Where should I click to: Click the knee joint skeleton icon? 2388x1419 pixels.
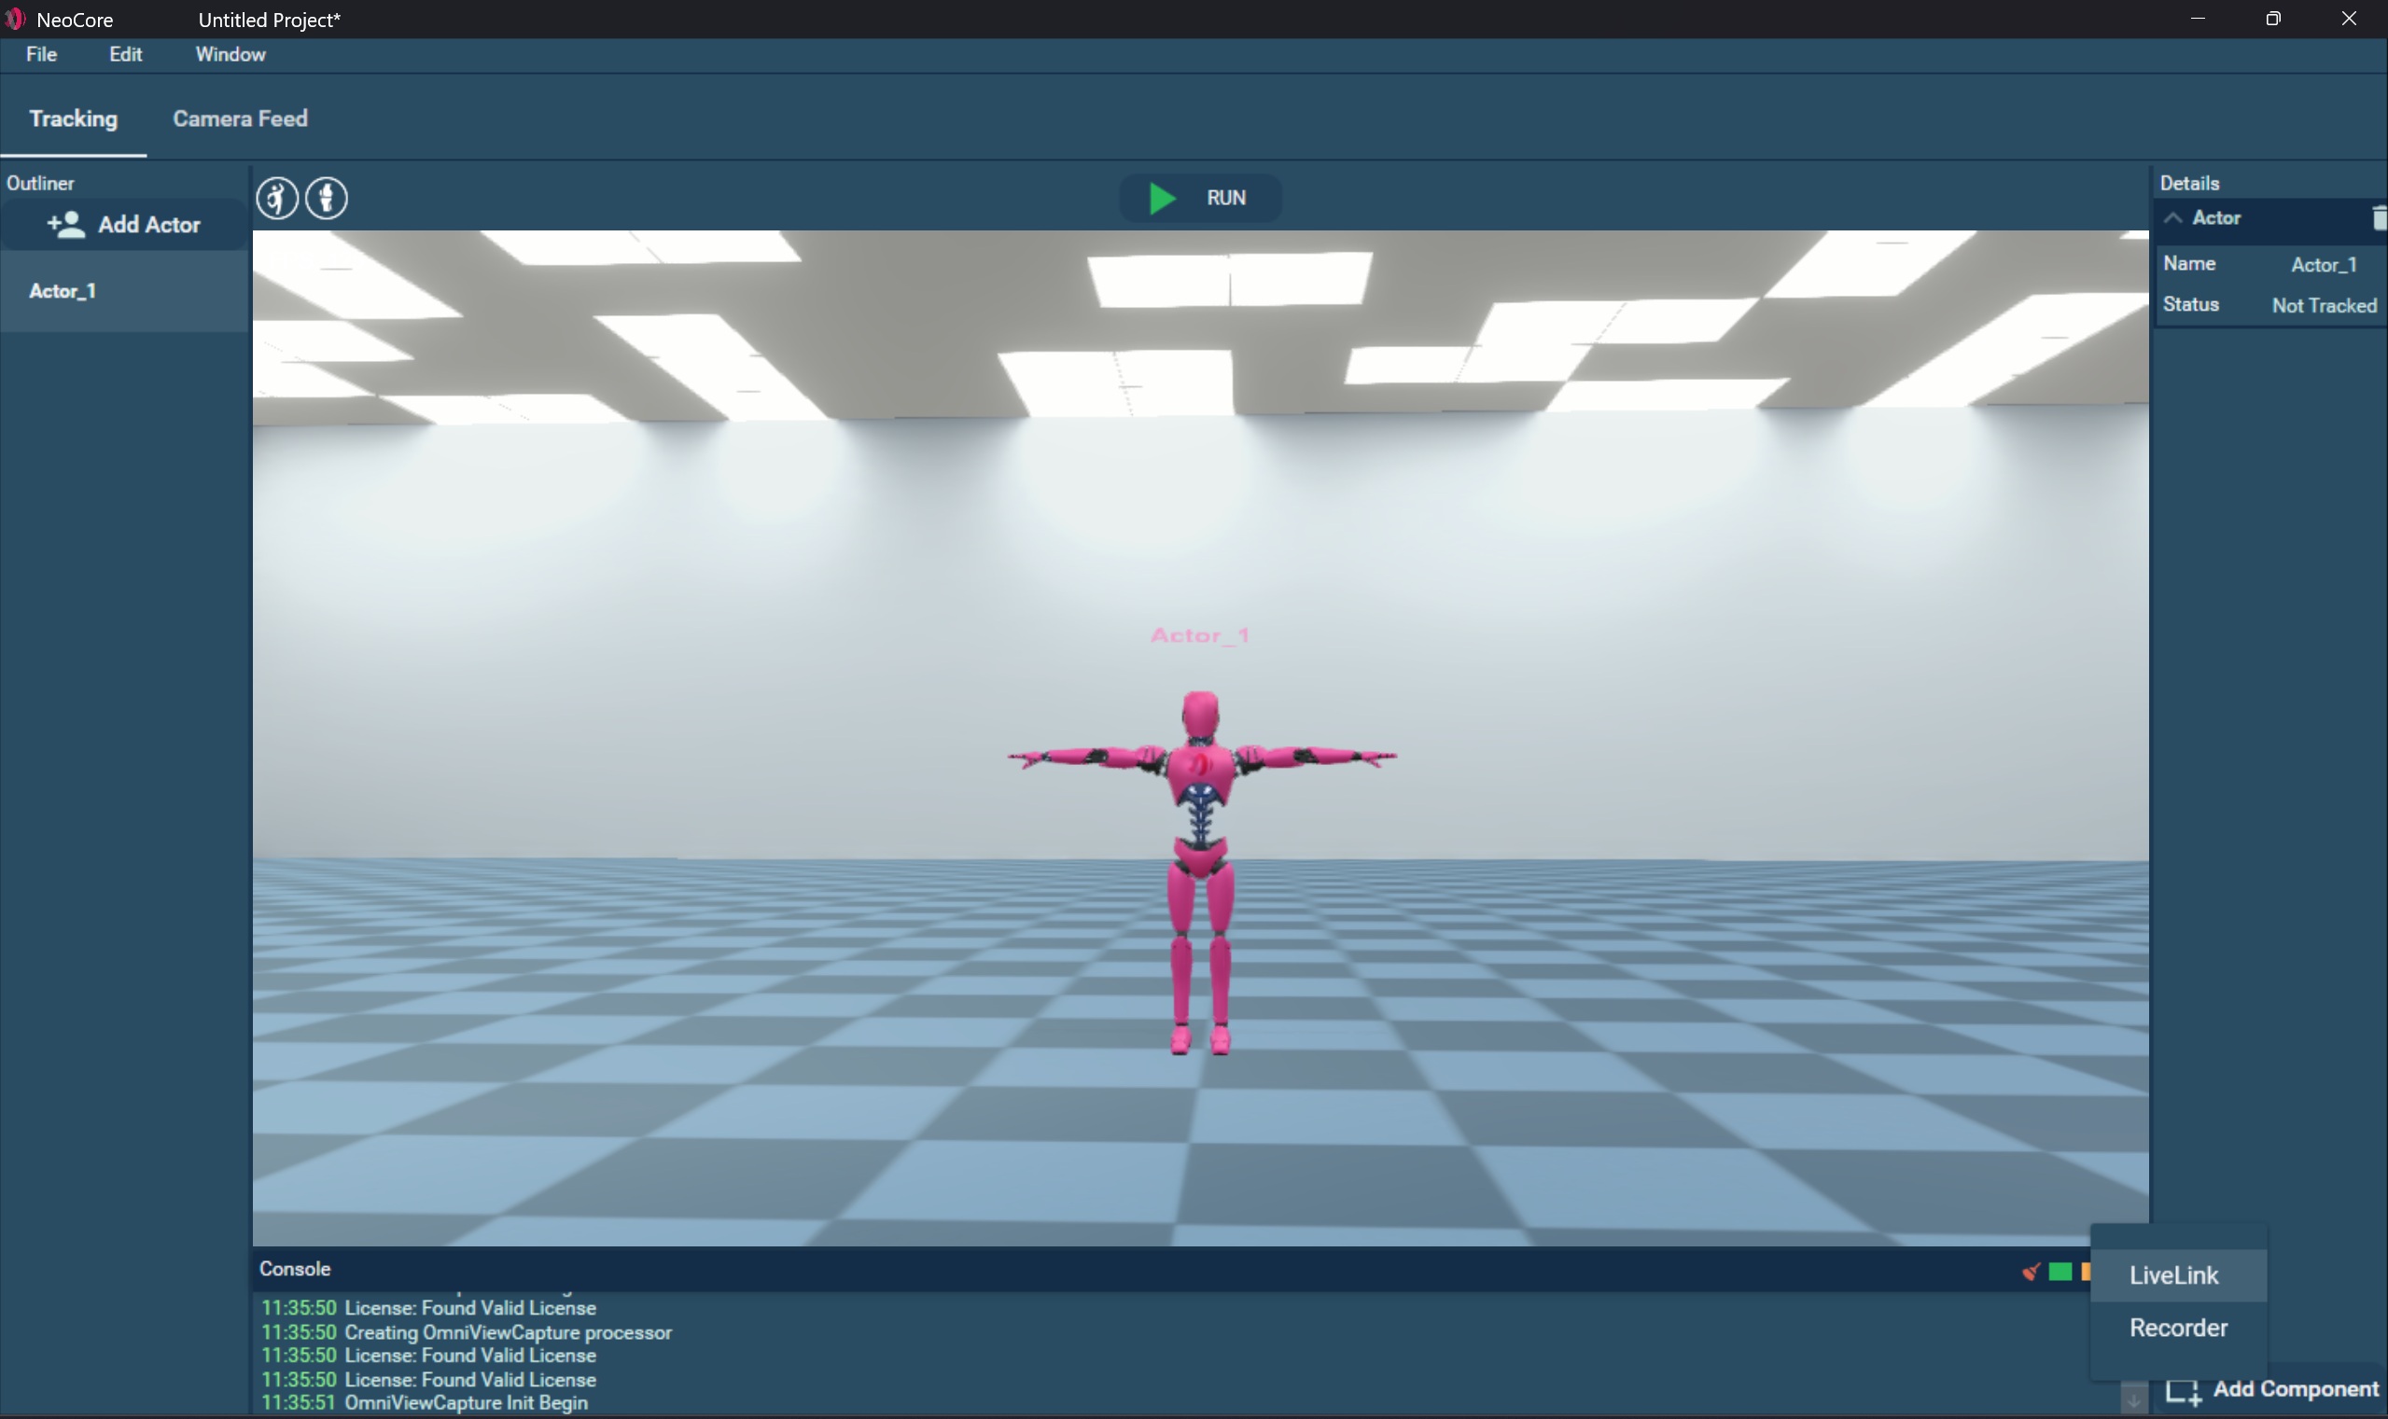(327, 199)
